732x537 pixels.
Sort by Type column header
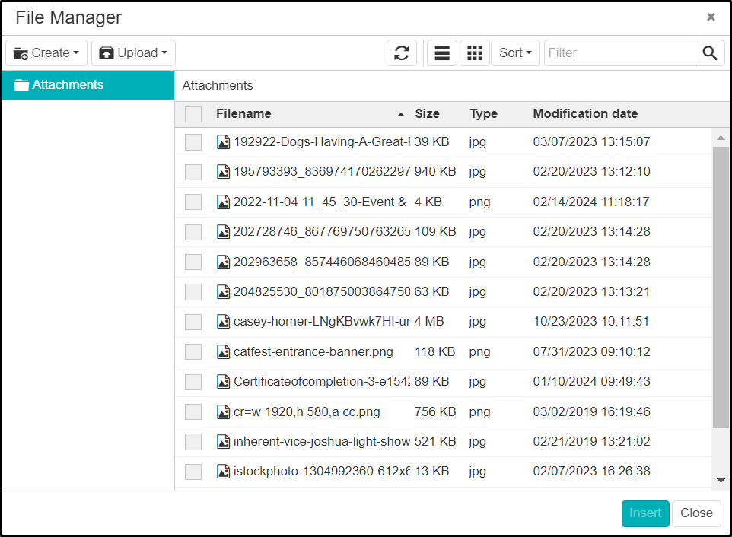coord(484,114)
